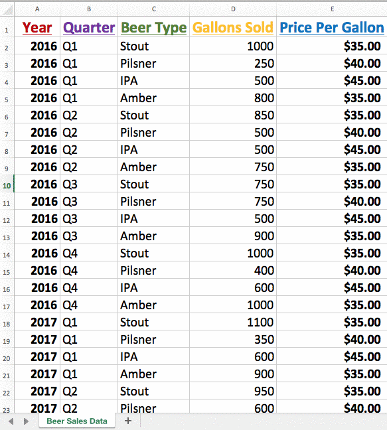Click the select-all corner triangle
Screen dimensions: 387x430
7,9
